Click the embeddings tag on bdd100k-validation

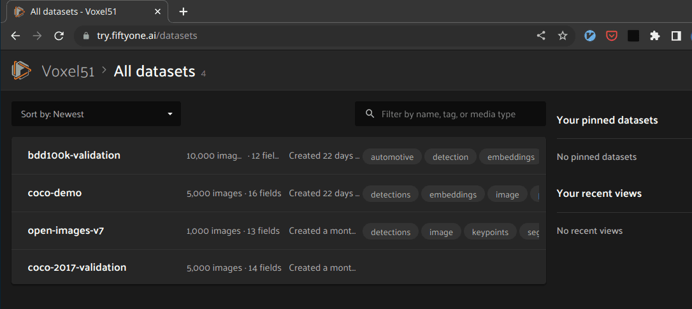click(x=509, y=157)
